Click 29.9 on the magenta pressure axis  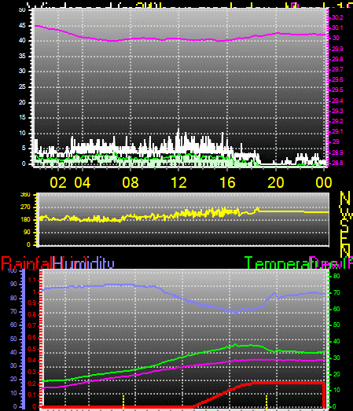[x=337, y=49]
